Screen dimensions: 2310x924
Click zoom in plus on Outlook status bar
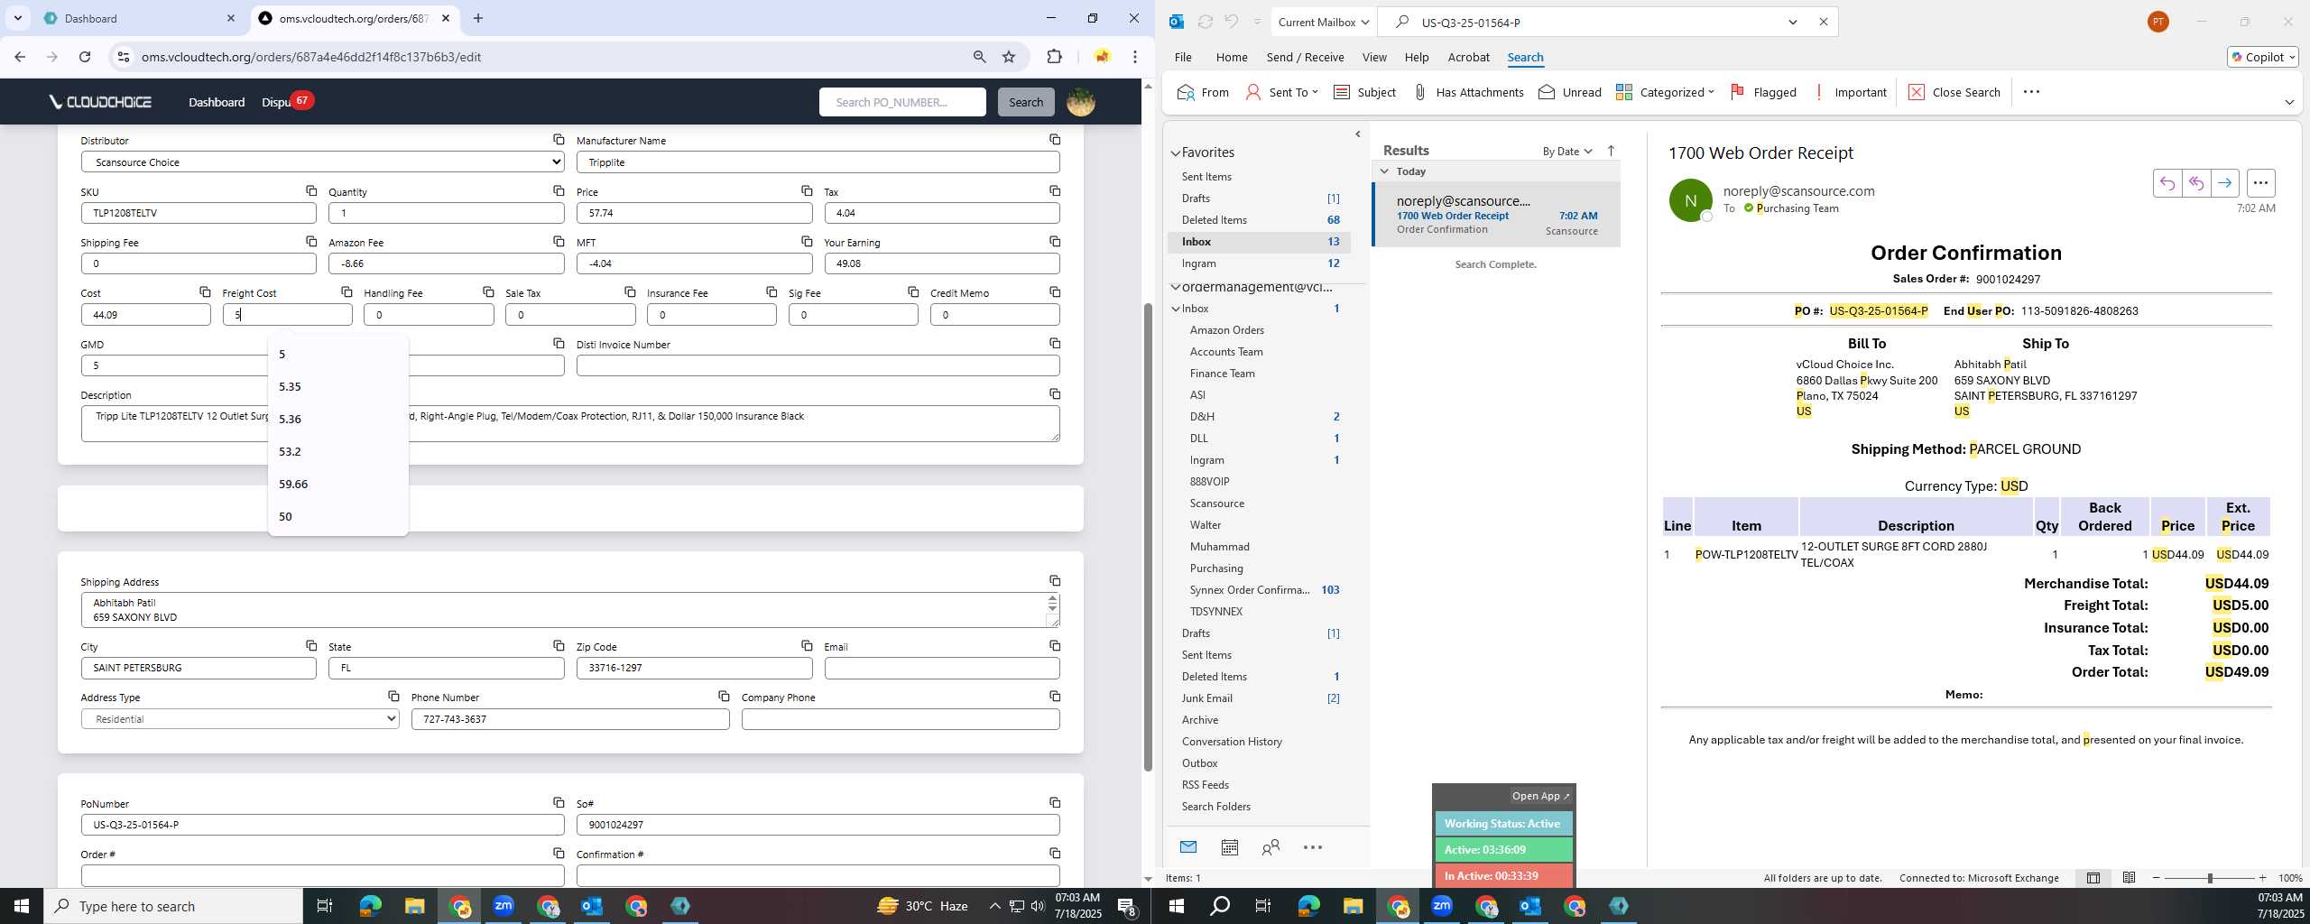click(2262, 878)
